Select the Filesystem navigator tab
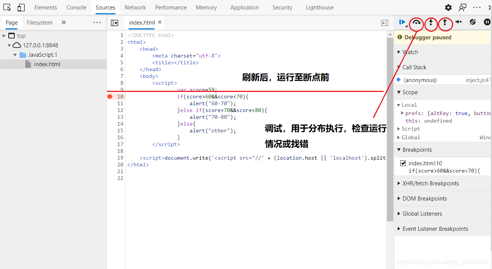Viewport: 492px width, 269px height. point(40,23)
